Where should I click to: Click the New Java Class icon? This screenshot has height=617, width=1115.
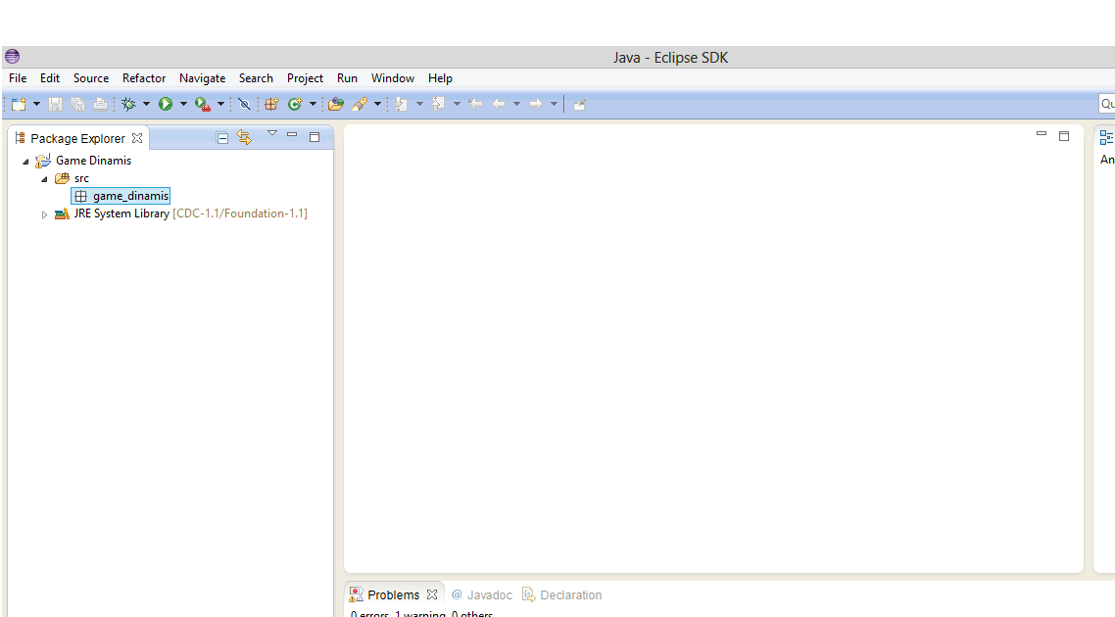pyautogui.click(x=294, y=105)
